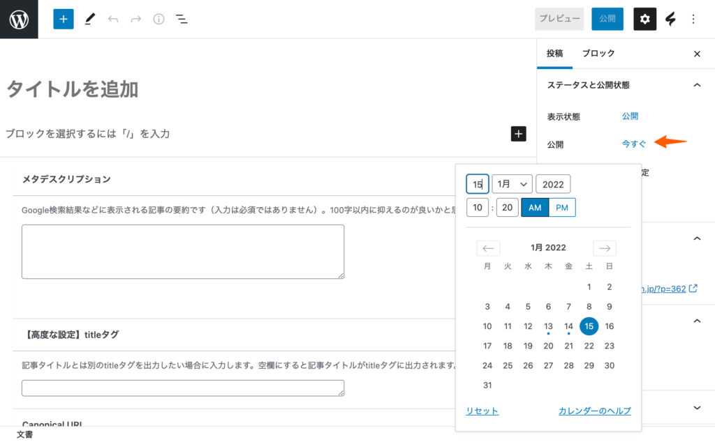
Task: Toggle the settings gear sidebar
Action: pyautogui.click(x=644, y=19)
